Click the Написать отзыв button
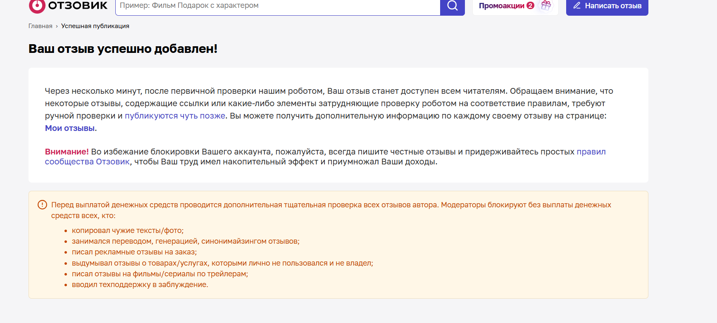 (x=607, y=6)
